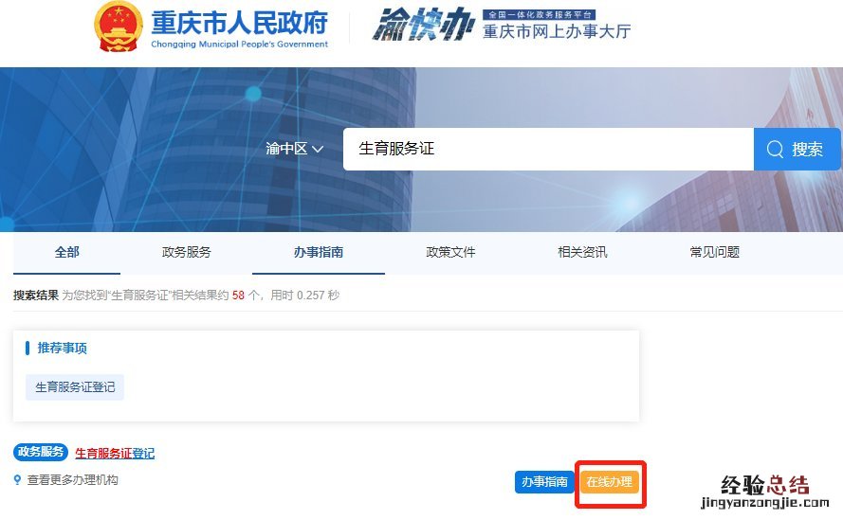Screen dimensions: 843x520
Task: Click the 重庆市人民政府 title text
Action: click(239, 23)
